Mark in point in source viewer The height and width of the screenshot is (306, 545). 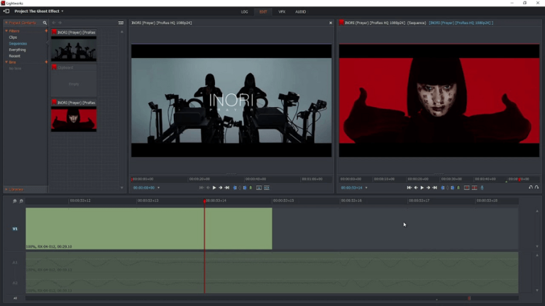pyautogui.click(x=235, y=188)
